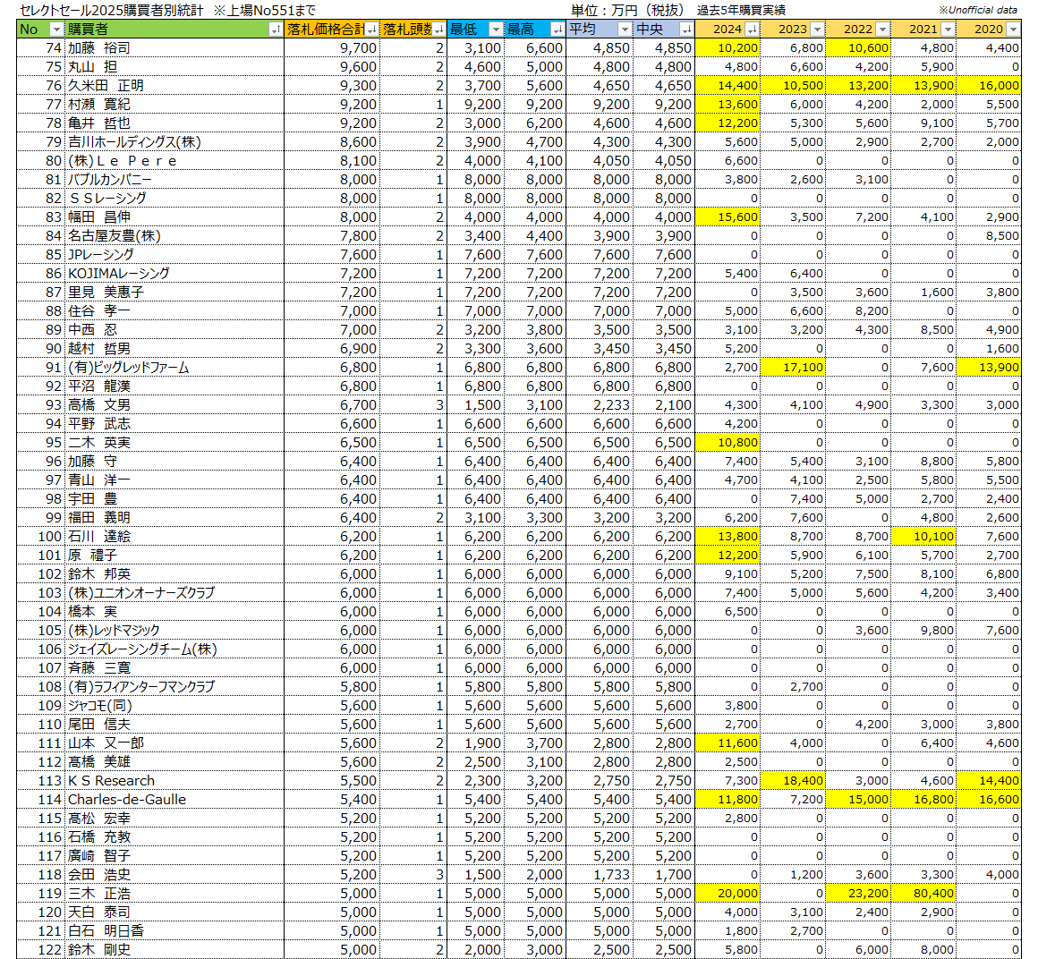Select buyer cell ジャコモ(同)

tap(174, 706)
